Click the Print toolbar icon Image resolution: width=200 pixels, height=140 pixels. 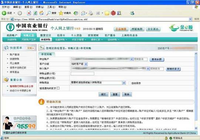pos(91,13)
